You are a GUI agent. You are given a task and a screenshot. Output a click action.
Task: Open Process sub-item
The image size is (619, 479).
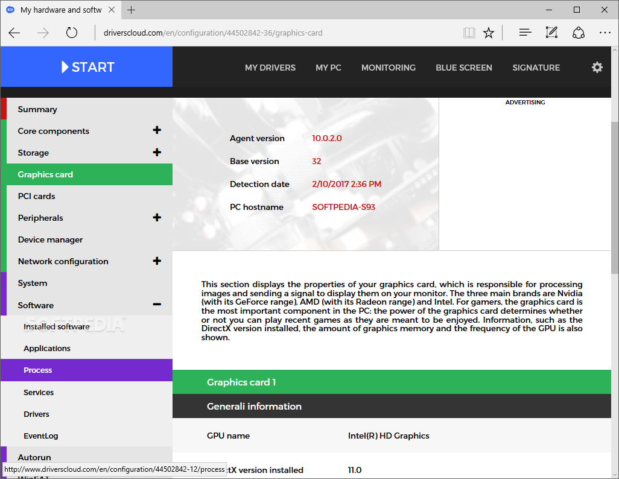pos(86,370)
